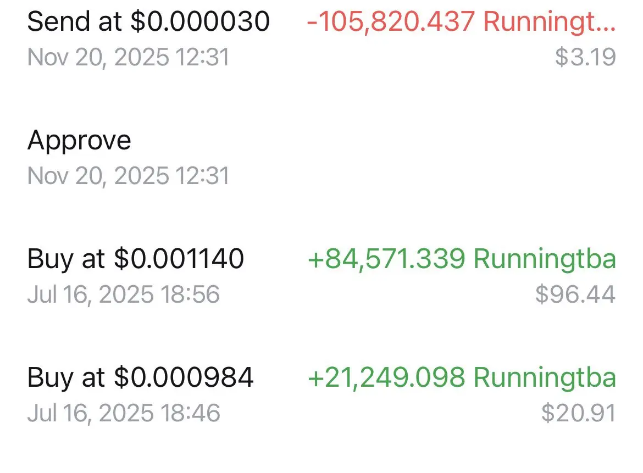Open the Buy at $0.000984 transaction
This screenshot has height=473, width=643.
[321, 394]
